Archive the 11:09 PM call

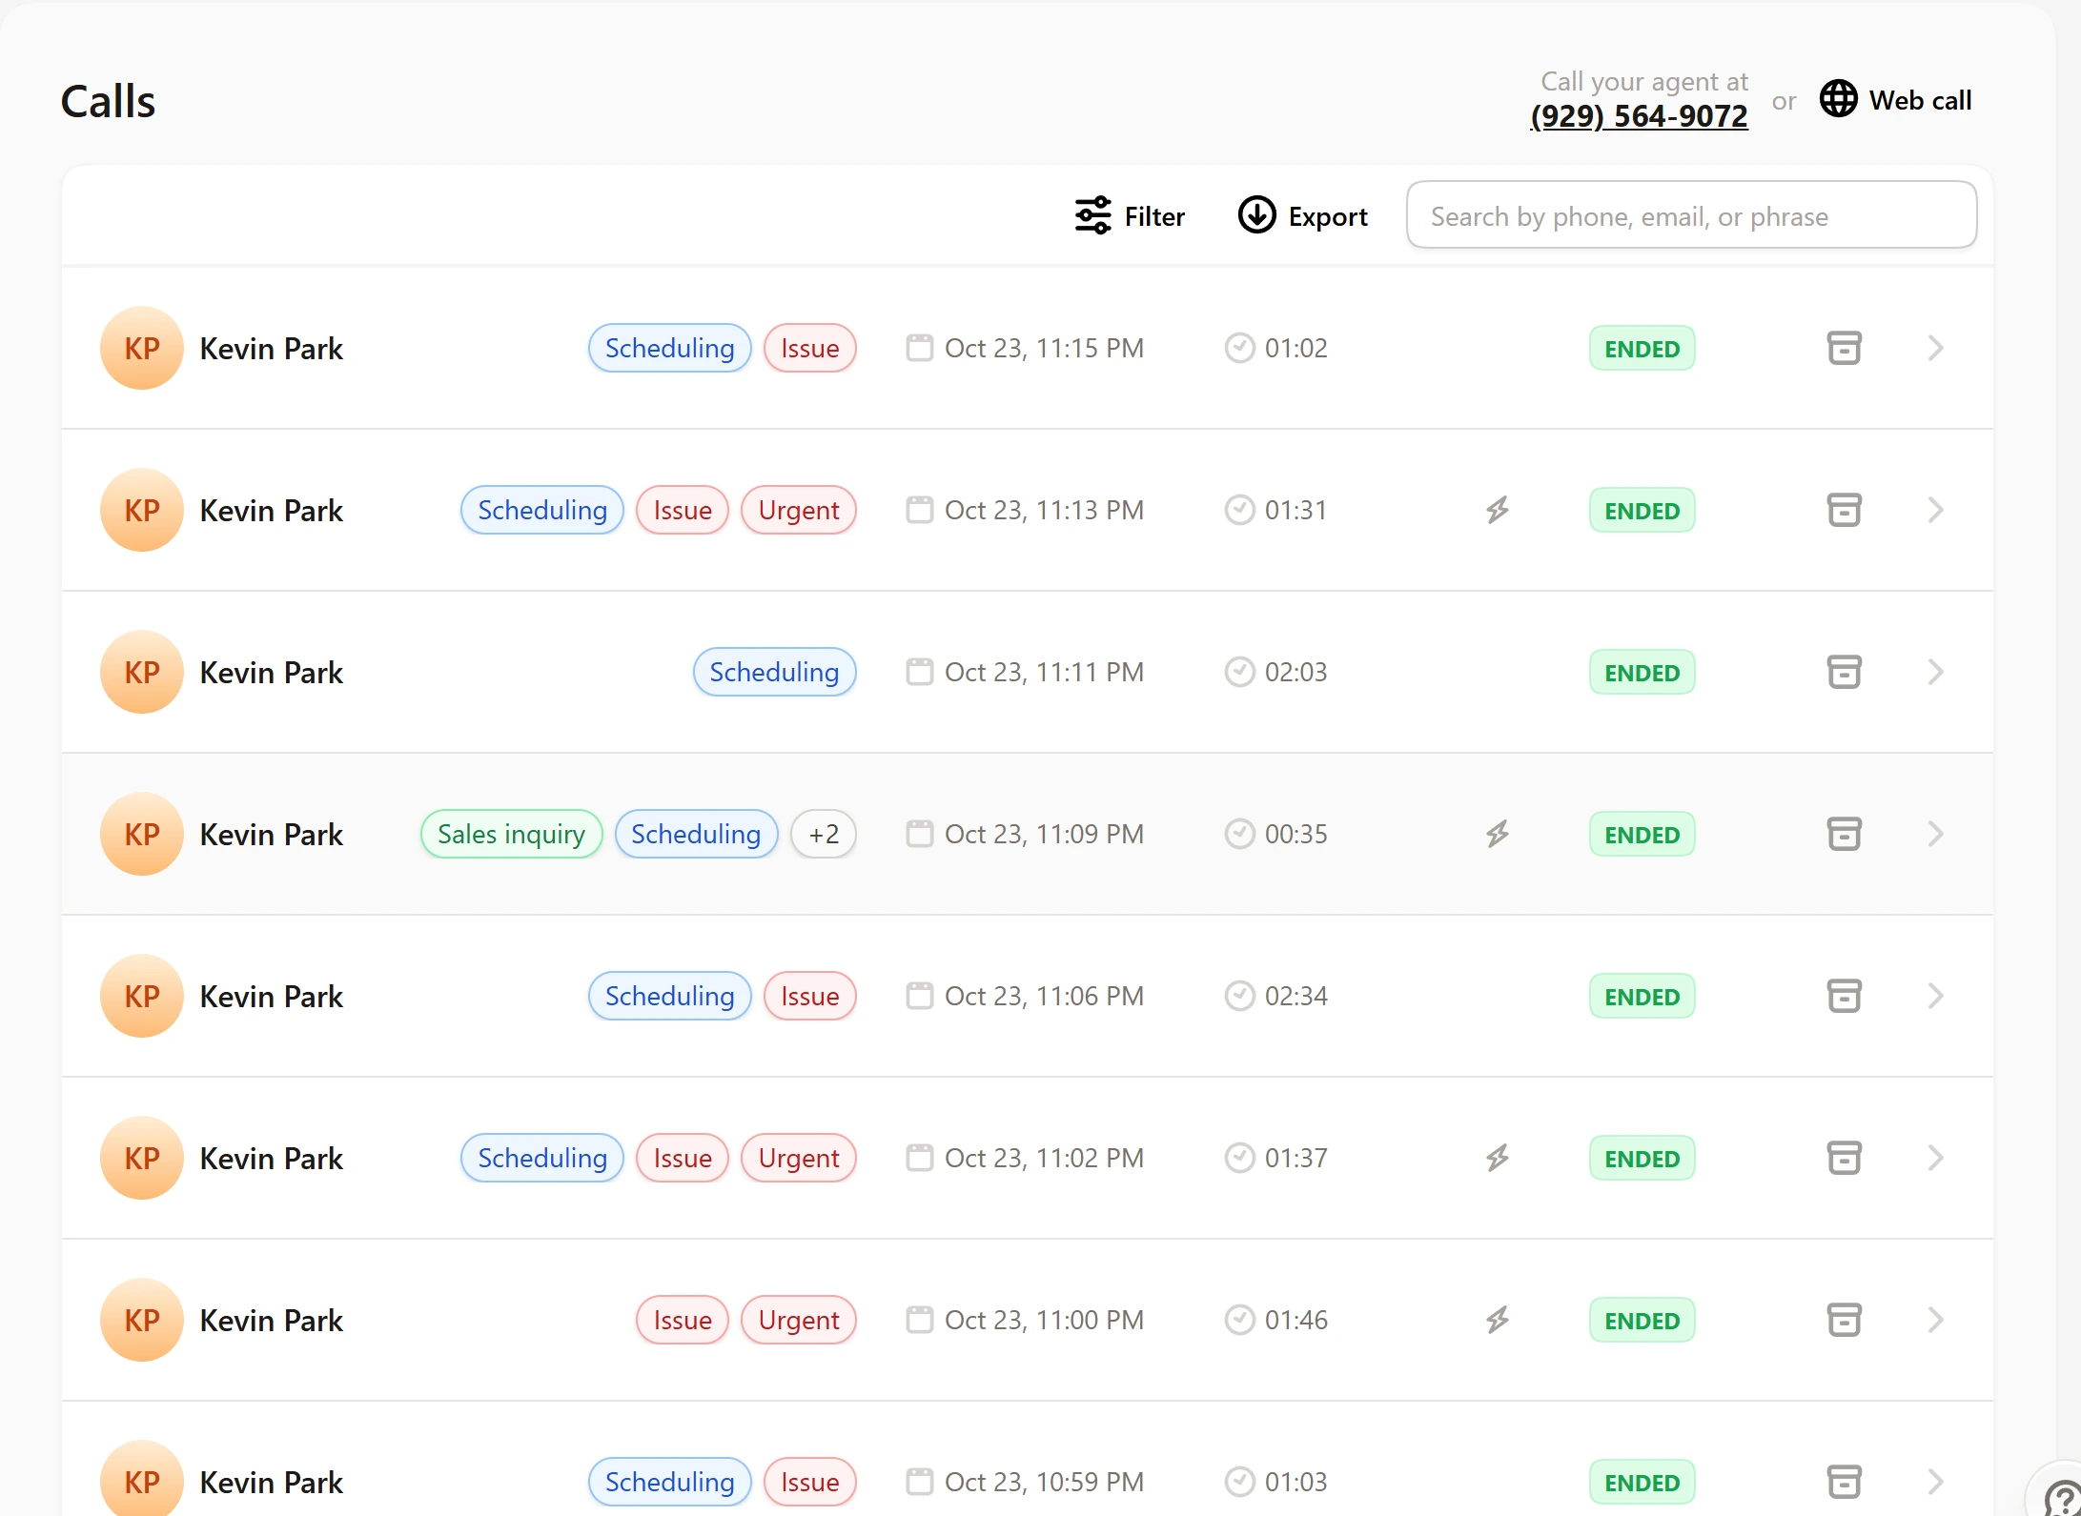point(1844,834)
